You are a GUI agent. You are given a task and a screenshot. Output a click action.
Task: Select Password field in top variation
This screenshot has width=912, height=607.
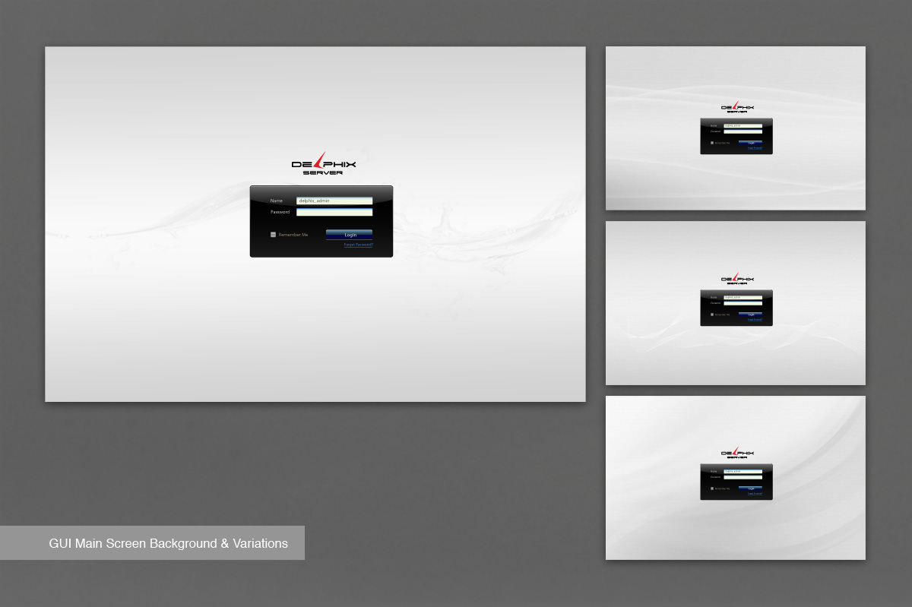[x=743, y=131]
